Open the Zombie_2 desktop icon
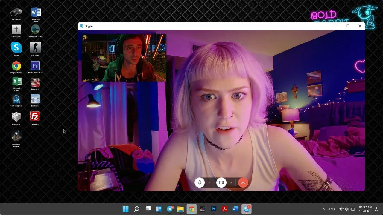Screen dimensions: 383x215 (35, 83)
